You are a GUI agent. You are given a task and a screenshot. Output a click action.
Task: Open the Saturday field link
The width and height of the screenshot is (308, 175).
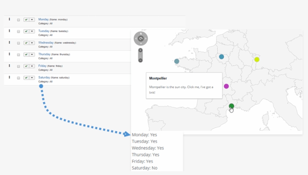coord(44,77)
